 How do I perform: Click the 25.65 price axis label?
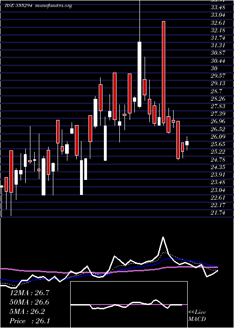218,144
